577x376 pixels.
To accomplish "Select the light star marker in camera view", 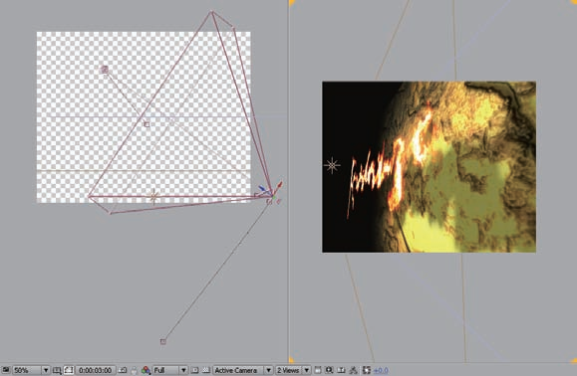I will tap(332, 165).
